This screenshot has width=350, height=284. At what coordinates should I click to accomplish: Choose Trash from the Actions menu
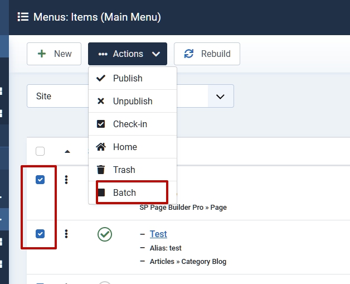[124, 170]
